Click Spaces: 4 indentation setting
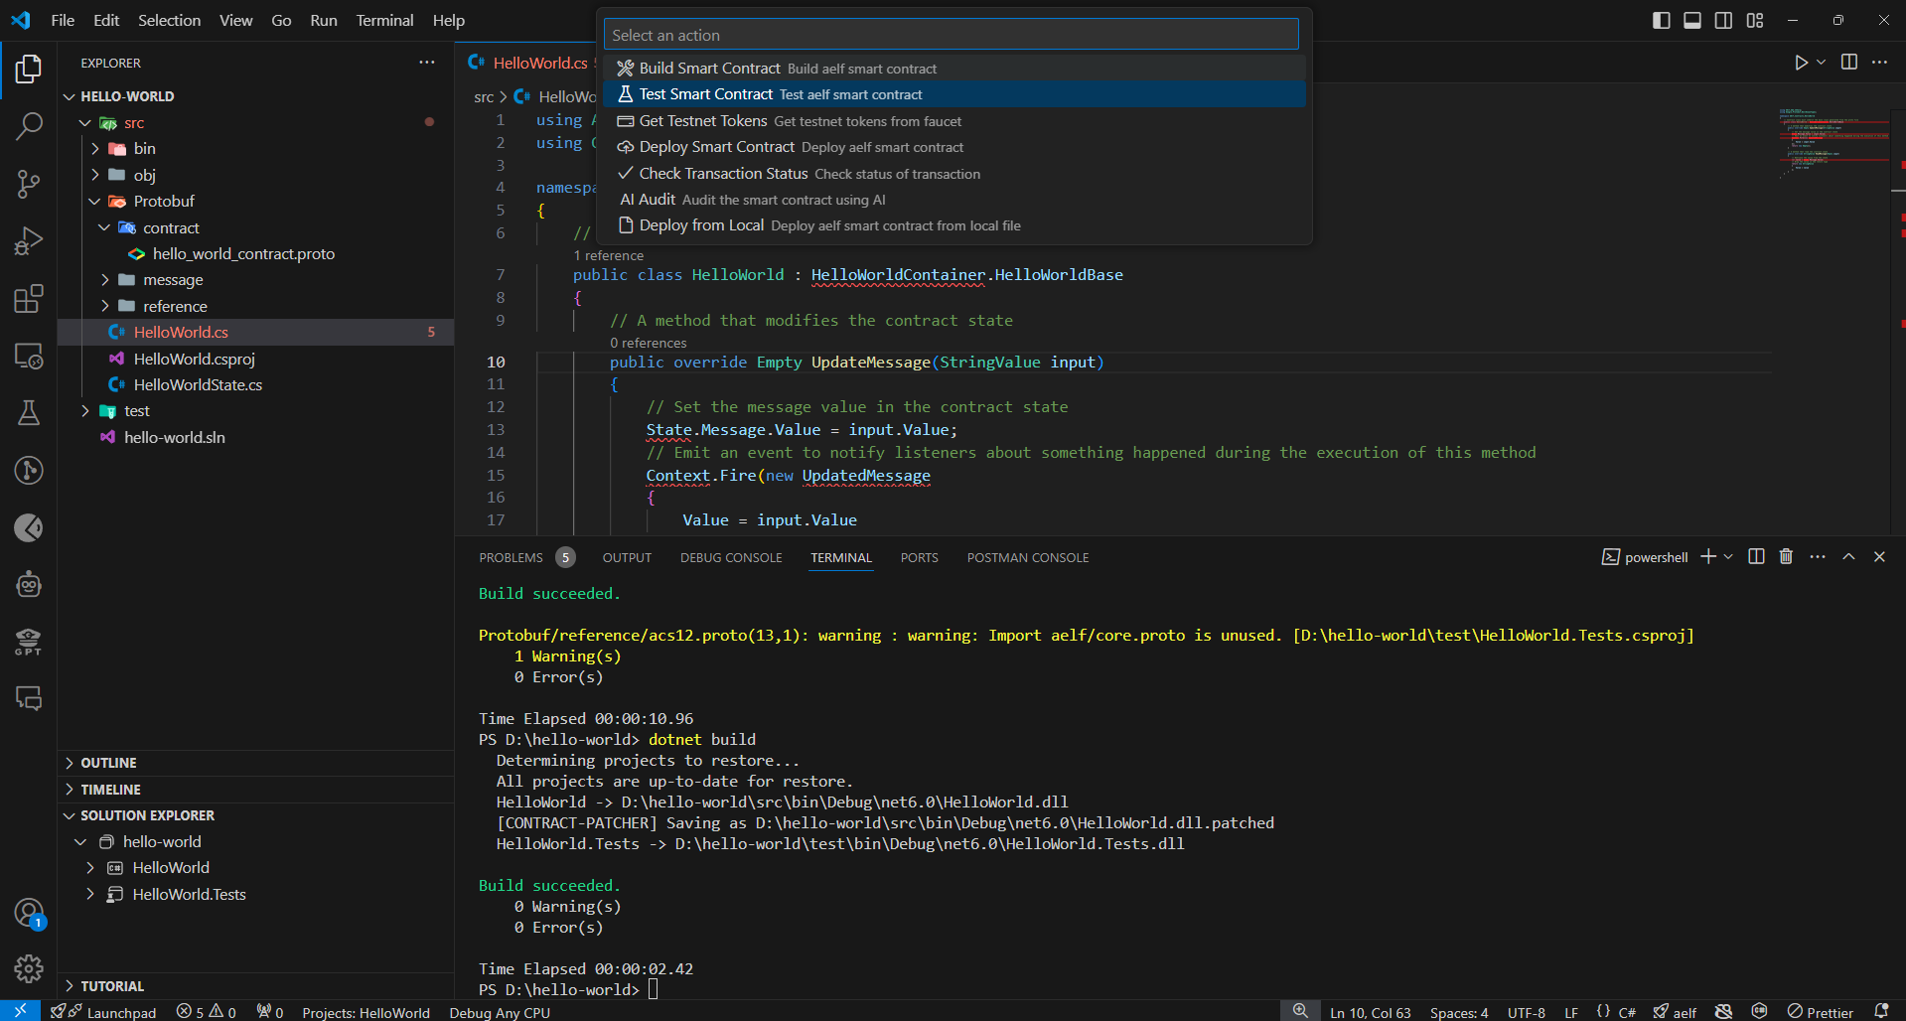 click(1459, 1012)
